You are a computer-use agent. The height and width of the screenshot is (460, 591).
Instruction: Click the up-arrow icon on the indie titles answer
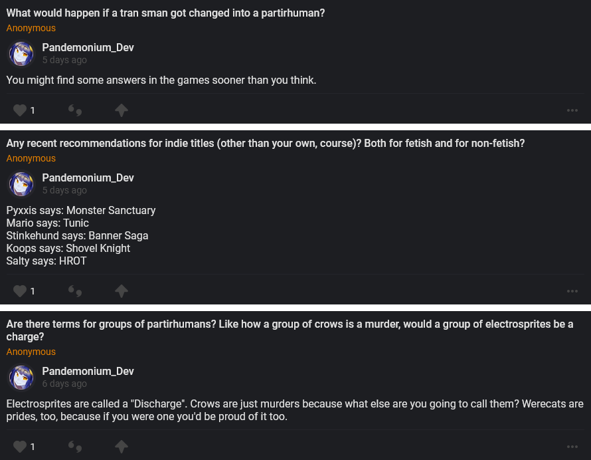[x=121, y=291]
